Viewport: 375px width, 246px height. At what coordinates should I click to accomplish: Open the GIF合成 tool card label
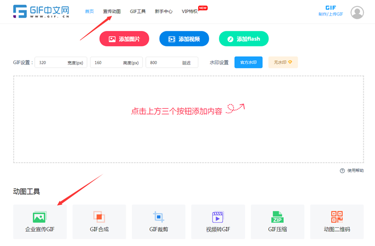pos(99,230)
